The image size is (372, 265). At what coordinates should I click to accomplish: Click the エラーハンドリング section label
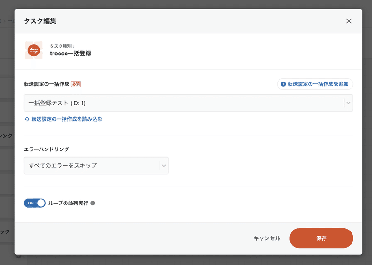(x=46, y=149)
